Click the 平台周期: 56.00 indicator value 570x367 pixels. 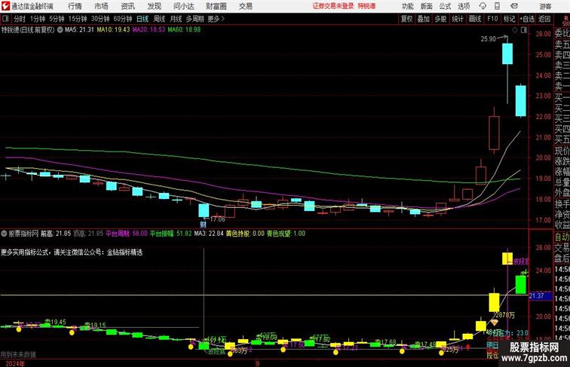pos(127,234)
